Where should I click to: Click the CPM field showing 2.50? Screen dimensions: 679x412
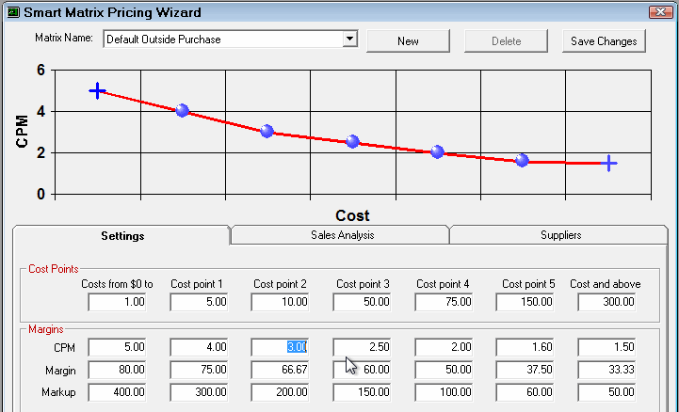pos(362,347)
